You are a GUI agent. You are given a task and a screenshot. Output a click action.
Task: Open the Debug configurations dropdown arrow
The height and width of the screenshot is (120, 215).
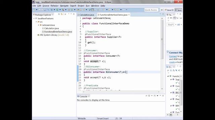point(54,10)
